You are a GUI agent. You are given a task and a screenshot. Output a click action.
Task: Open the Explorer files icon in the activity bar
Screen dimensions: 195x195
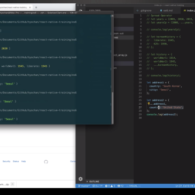(x=81, y=11)
